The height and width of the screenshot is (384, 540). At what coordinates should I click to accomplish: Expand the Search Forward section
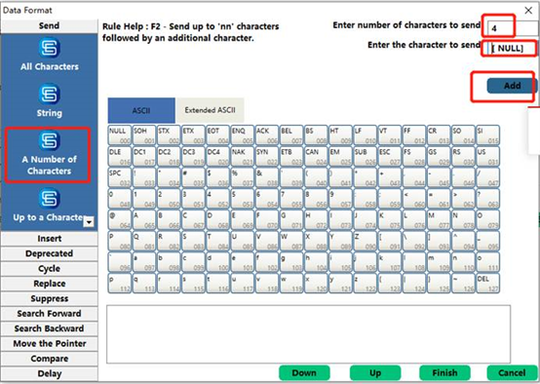click(50, 314)
